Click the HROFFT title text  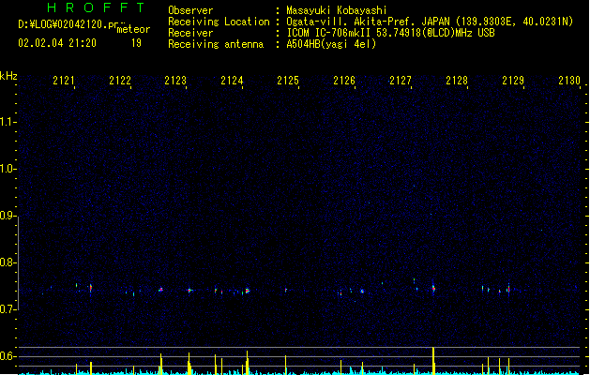tap(97, 7)
